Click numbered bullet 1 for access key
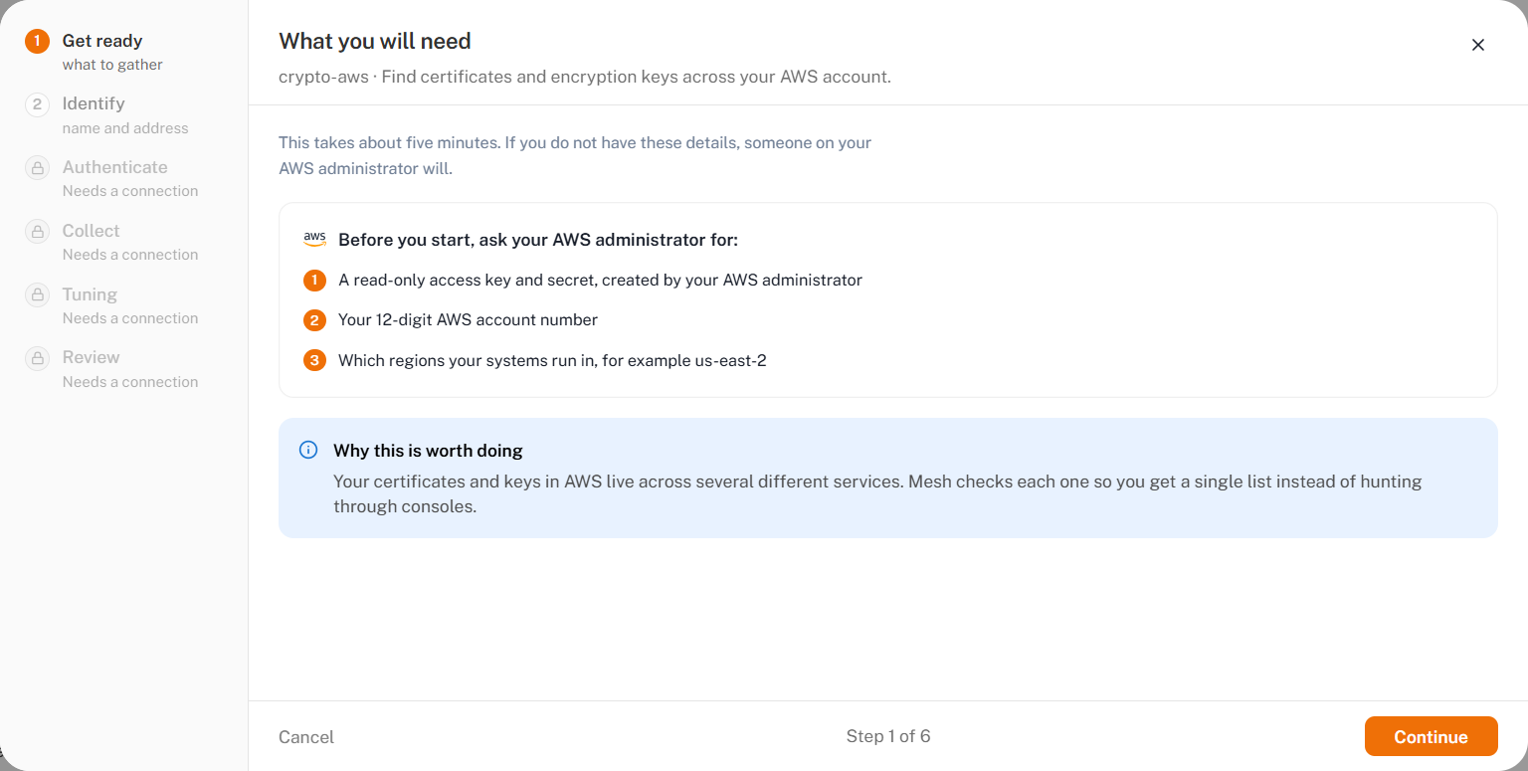1528x771 pixels. click(x=314, y=281)
